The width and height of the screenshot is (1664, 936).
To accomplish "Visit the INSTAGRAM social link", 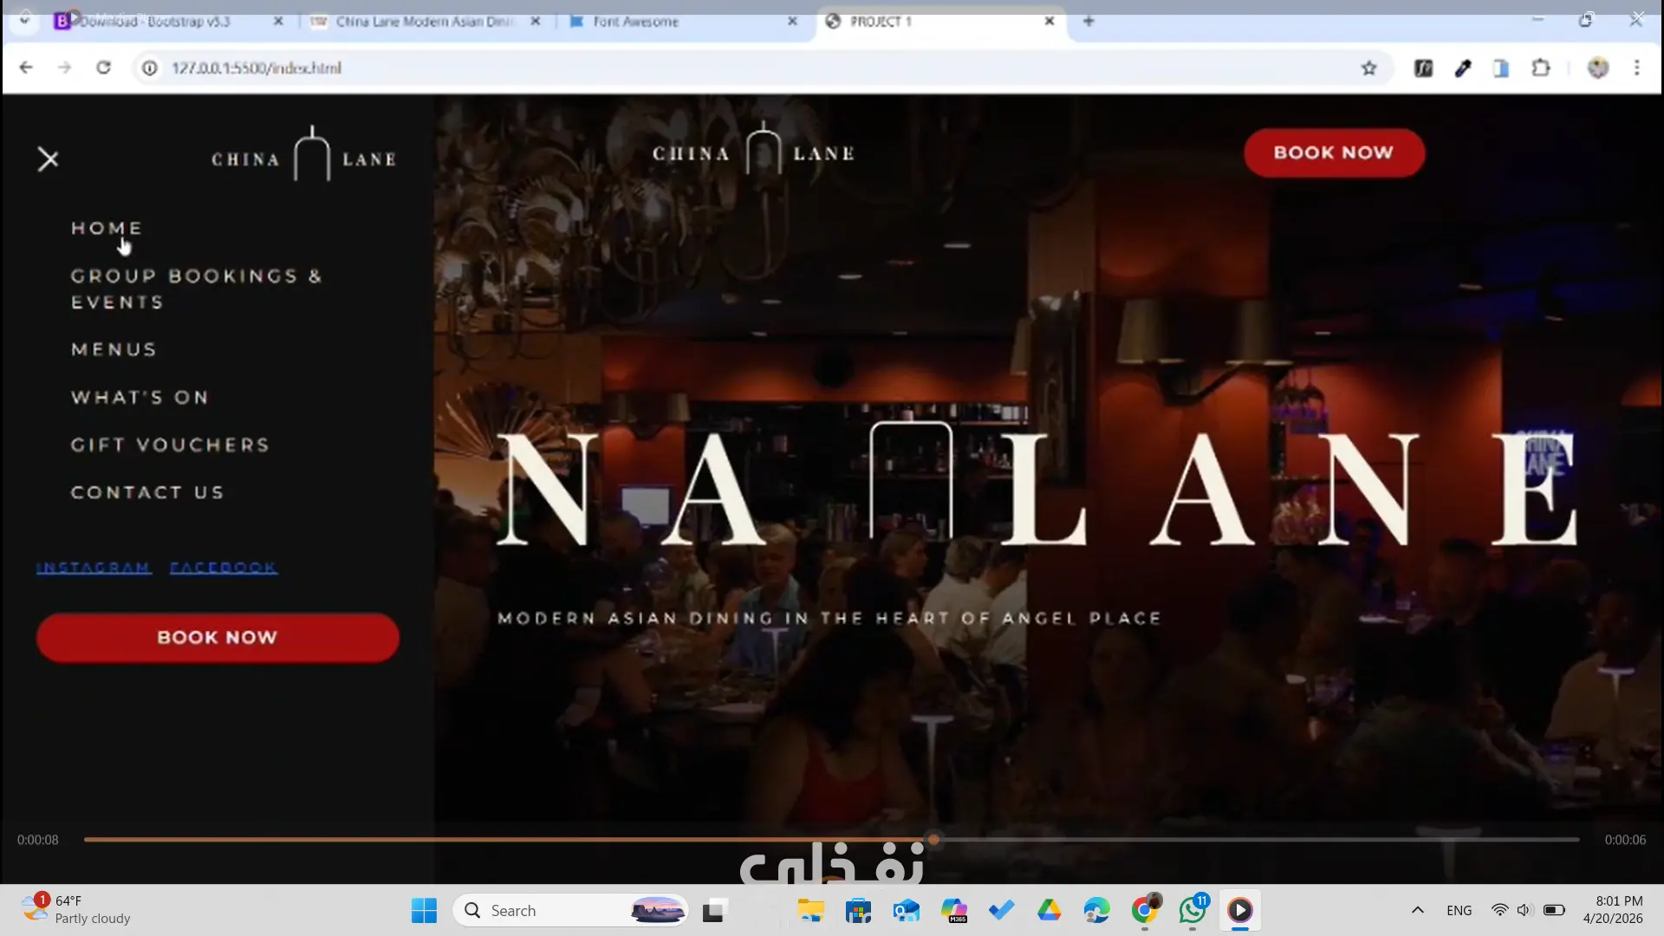I will [x=94, y=568].
